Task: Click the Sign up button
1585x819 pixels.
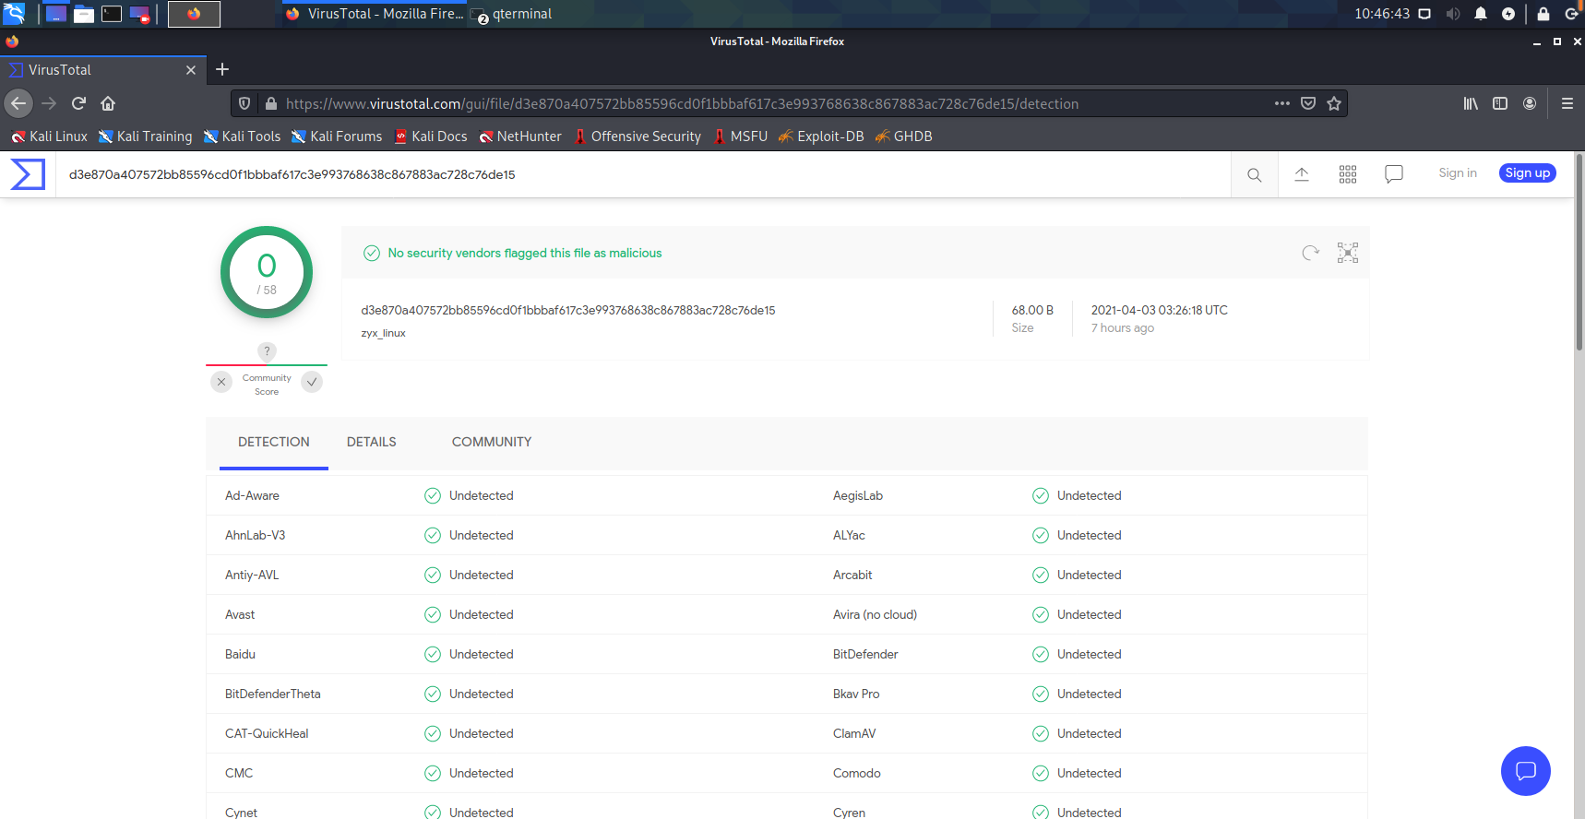Action: (x=1528, y=173)
